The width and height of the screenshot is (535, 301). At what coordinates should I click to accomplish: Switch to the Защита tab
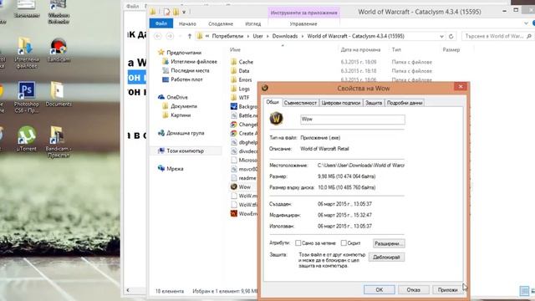click(374, 103)
